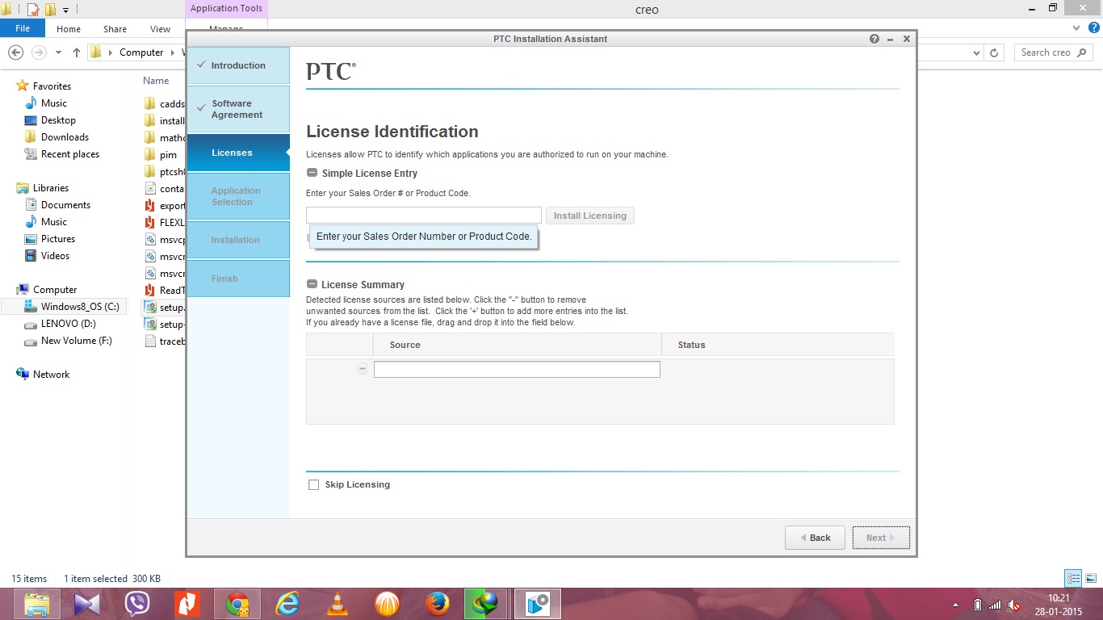Open File Explorer from the taskbar

[x=39, y=604]
